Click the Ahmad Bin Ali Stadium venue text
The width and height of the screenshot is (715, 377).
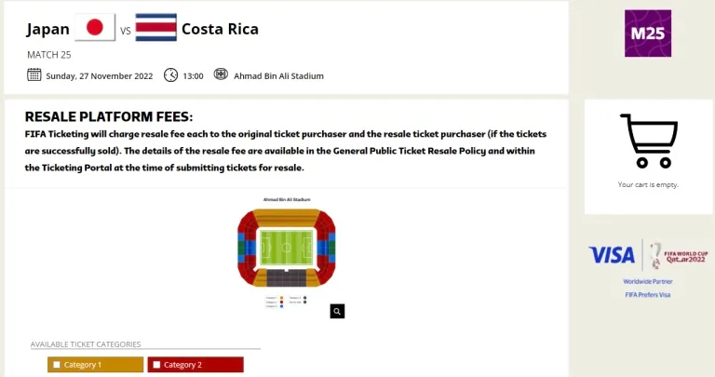point(278,76)
